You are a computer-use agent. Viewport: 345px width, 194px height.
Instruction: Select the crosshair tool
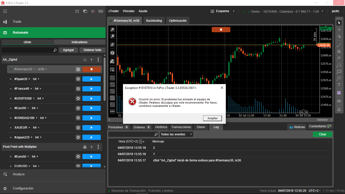(x=339, y=30)
